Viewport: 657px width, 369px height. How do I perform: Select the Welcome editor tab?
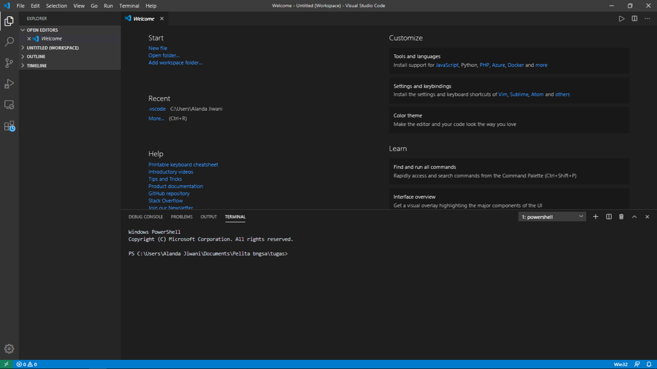(144, 19)
